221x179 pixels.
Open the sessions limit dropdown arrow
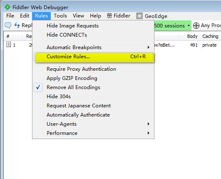[x=189, y=26]
